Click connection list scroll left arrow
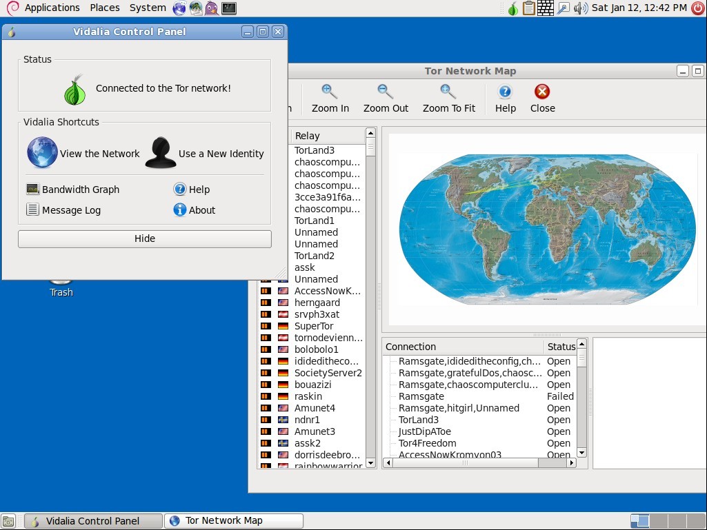The height and width of the screenshot is (530, 707). point(388,463)
